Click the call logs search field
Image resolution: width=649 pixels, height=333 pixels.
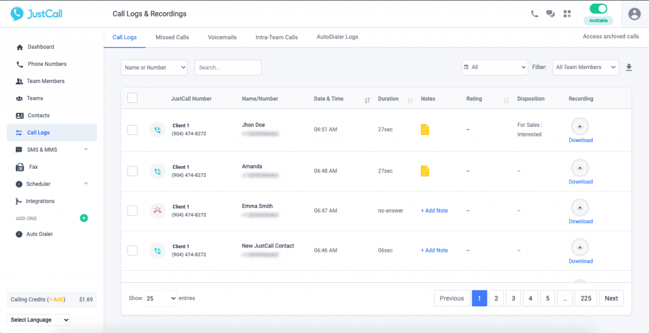pyautogui.click(x=228, y=67)
